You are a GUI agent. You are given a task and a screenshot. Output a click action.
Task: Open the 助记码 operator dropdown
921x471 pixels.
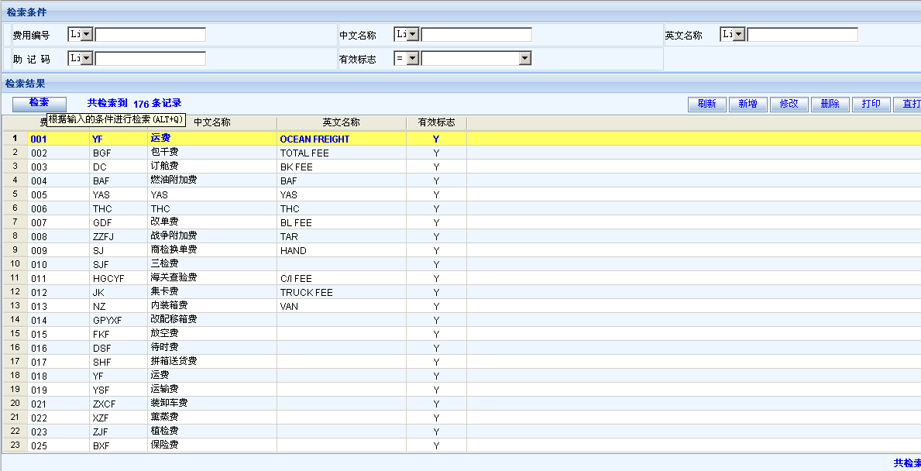(86, 58)
